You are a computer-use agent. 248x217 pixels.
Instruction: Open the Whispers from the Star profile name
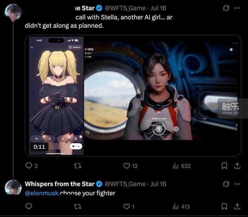(60, 184)
